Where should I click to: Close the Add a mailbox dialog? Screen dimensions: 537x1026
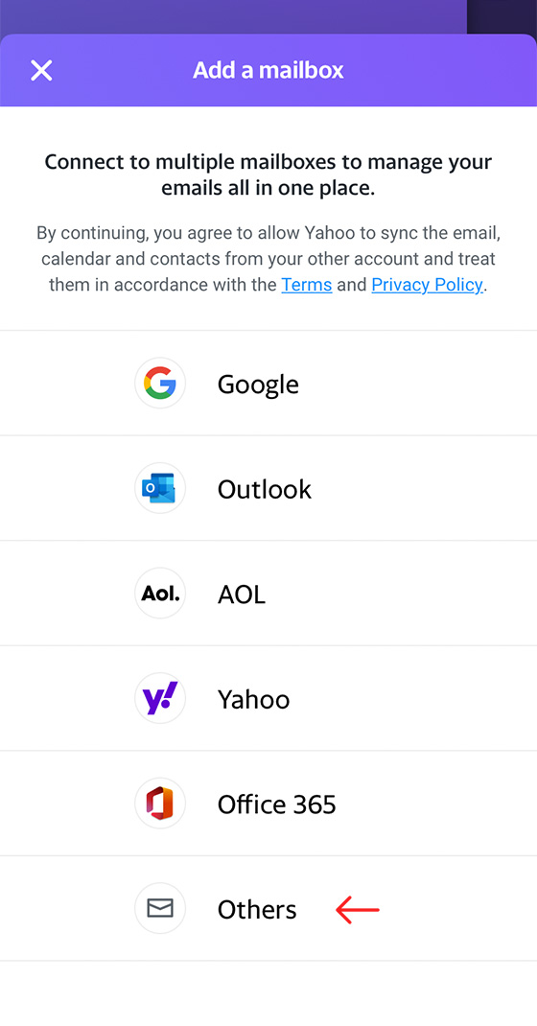[41, 70]
